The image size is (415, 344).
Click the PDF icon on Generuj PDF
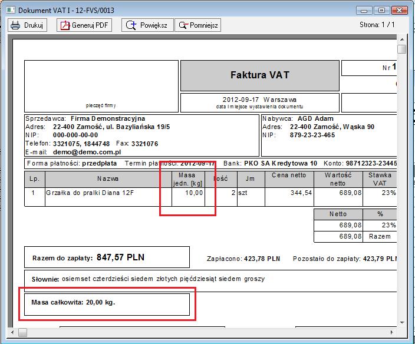tap(65, 25)
